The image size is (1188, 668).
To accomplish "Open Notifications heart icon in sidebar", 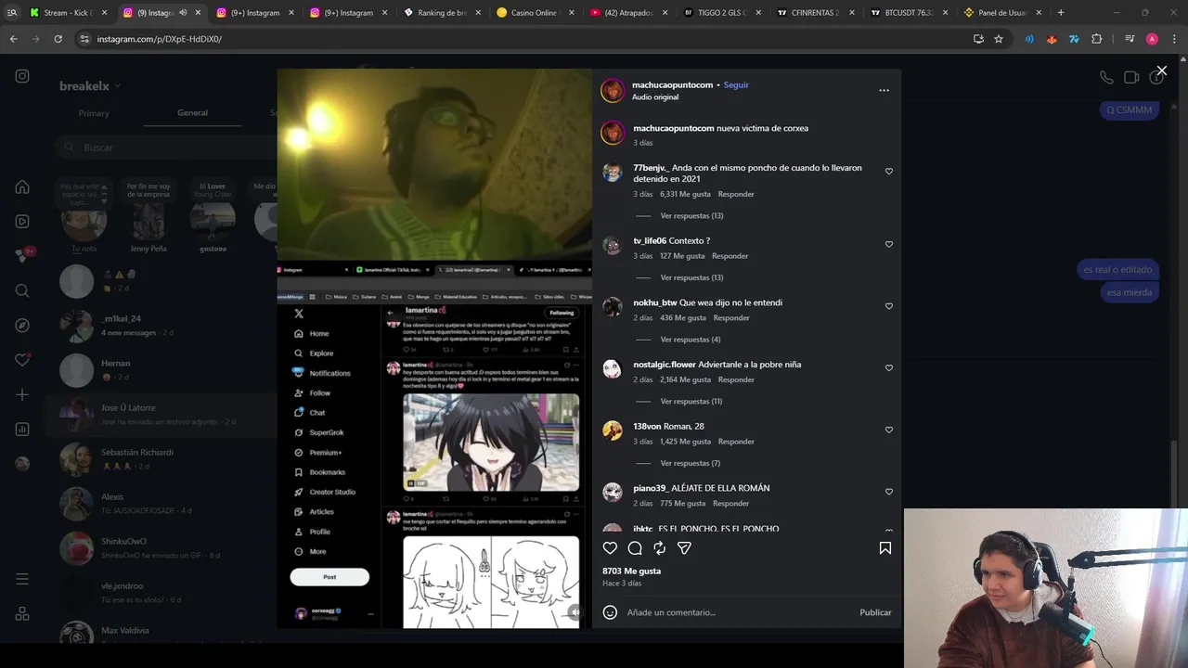I will click(x=22, y=360).
